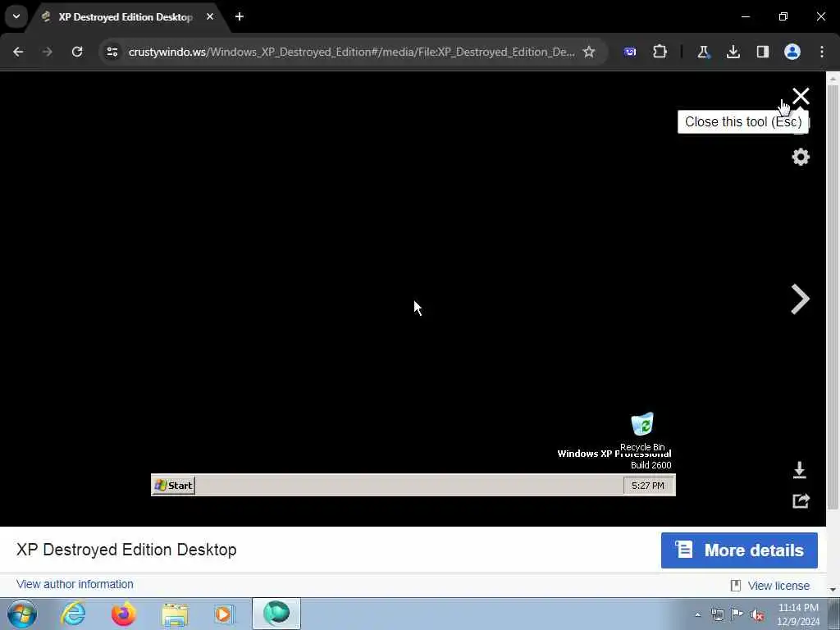The height and width of the screenshot is (630, 840).
Task: Open the More details button
Action: coord(739,550)
